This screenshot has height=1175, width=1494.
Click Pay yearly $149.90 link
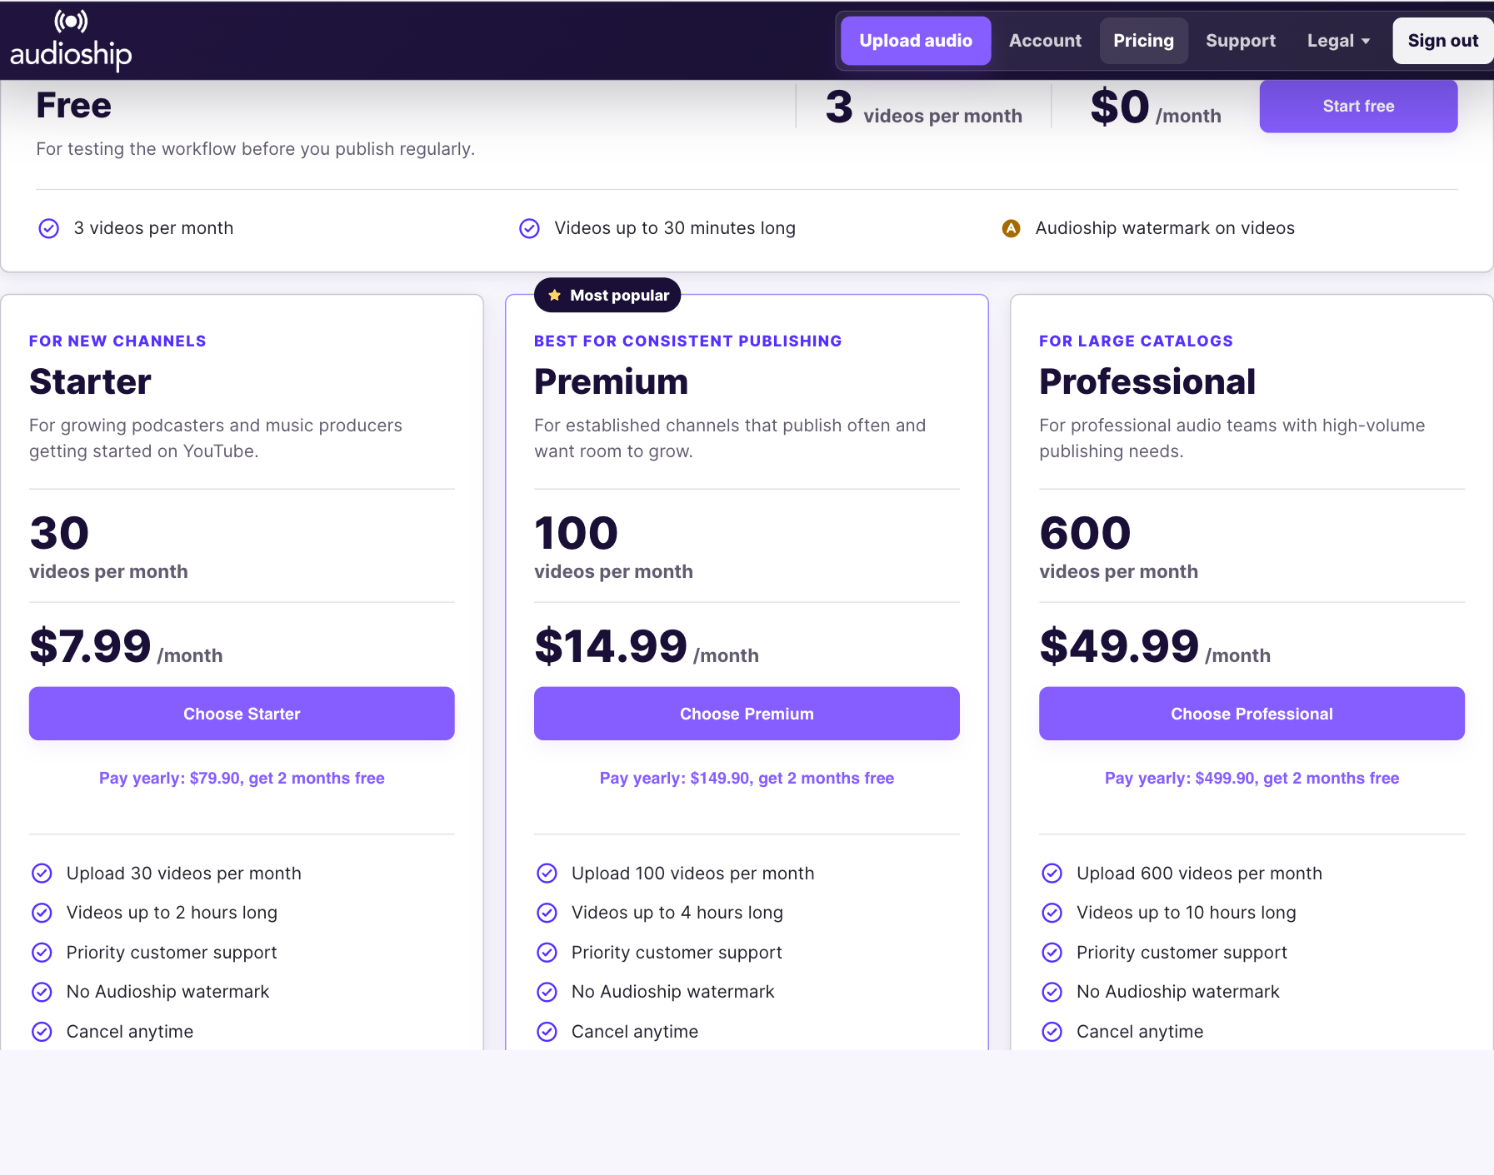point(747,778)
